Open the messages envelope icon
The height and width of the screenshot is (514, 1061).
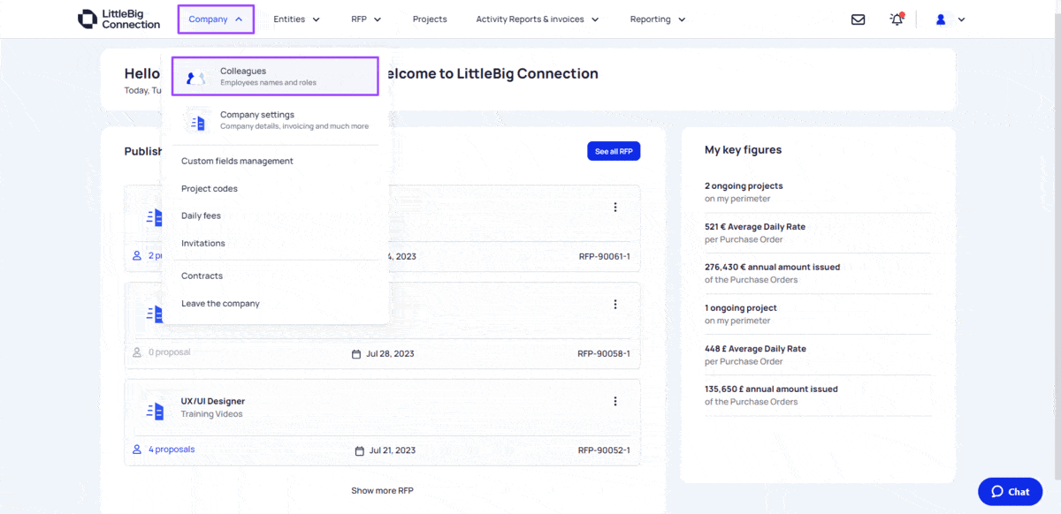858,19
